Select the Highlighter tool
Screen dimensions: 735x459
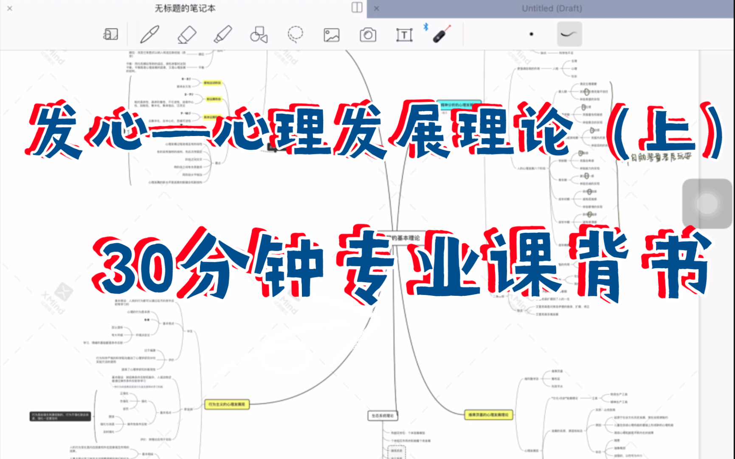[223, 34]
